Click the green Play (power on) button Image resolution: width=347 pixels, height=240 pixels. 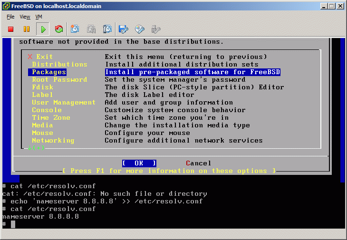(x=43, y=29)
